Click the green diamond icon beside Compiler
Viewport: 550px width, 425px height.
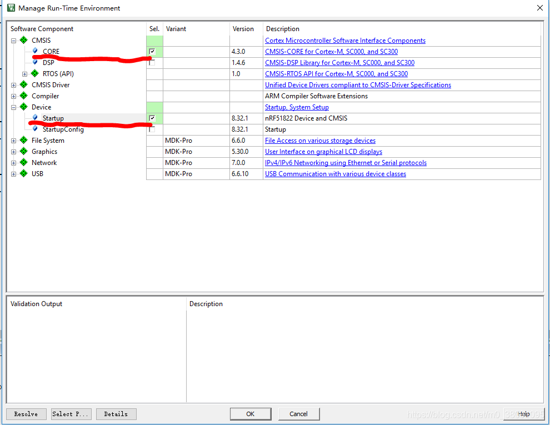pos(23,96)
